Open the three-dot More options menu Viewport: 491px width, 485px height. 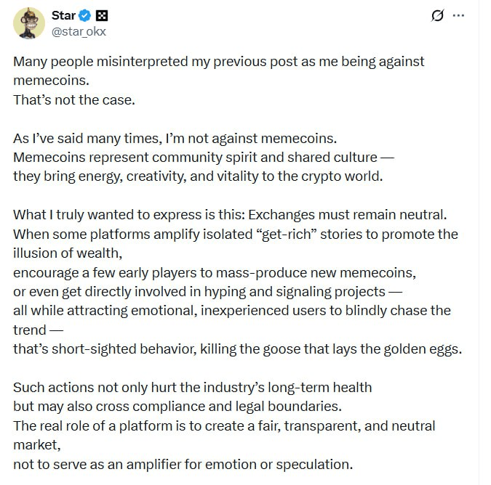pyautogui.click(x=458, y=15)
